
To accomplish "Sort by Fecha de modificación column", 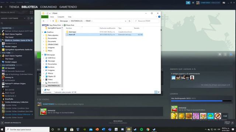I will pos(107,28).
